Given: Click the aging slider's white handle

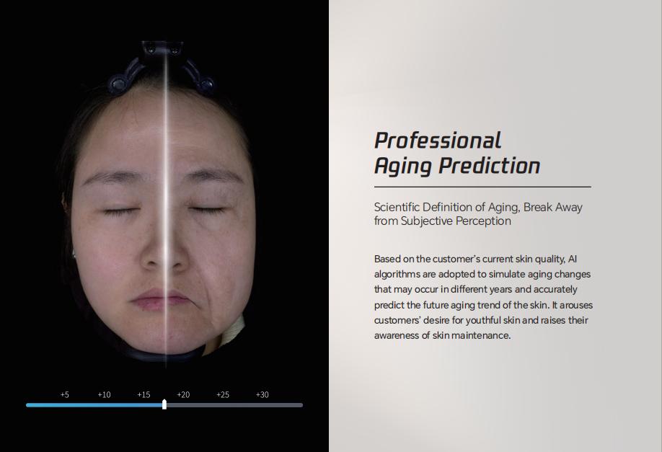Looking at the screenshot, I should pyautogui.click(x=164, y=404).
